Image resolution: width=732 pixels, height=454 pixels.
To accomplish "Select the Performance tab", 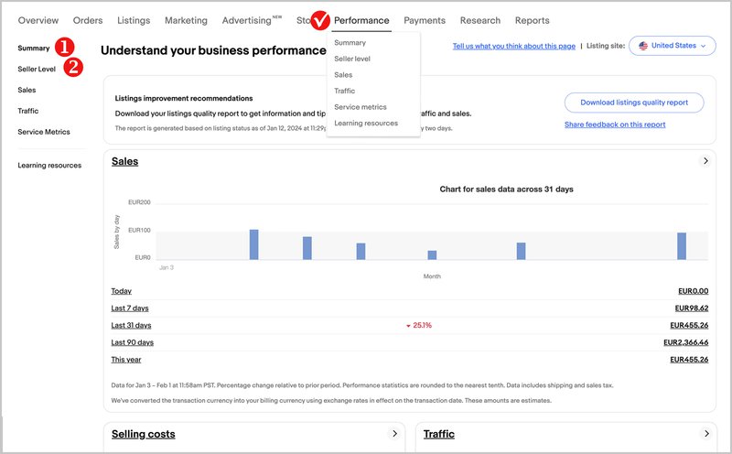I will pyautogui.click(x=361, y=20).
